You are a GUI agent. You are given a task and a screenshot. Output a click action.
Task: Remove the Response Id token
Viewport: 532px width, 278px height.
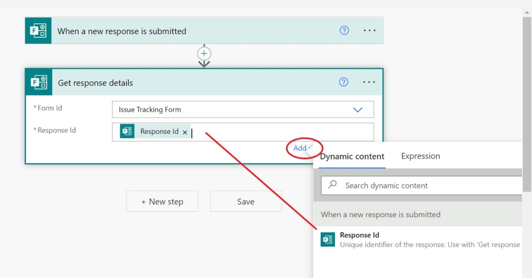pos(185,132)
